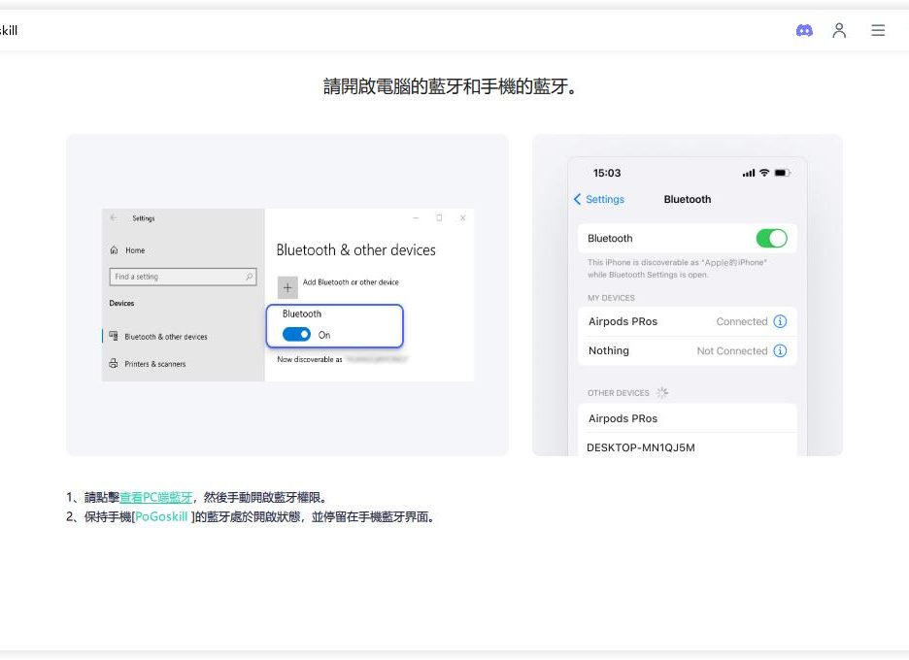Click the back arrow in Settings window
Image resolution: width=909 pixels, height=660 pixels.
[x=114, y=218]
